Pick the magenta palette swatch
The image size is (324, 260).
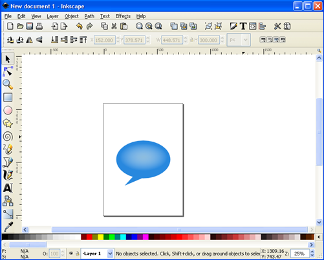146,237
